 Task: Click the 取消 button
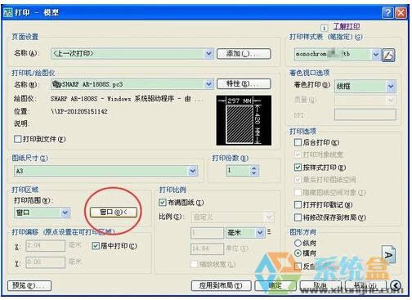[x=320, y=285]
